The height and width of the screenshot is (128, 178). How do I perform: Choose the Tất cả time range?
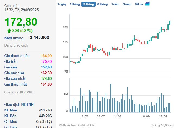coord(139,4)
